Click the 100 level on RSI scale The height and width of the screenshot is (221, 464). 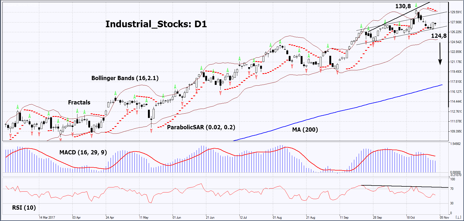[453, 179]
